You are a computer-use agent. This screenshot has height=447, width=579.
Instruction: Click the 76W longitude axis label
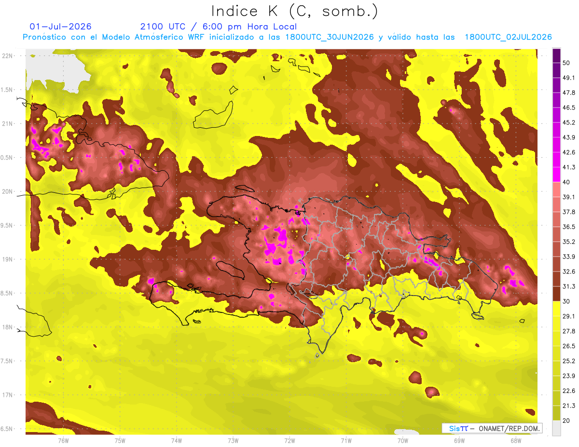pos(63,440)
